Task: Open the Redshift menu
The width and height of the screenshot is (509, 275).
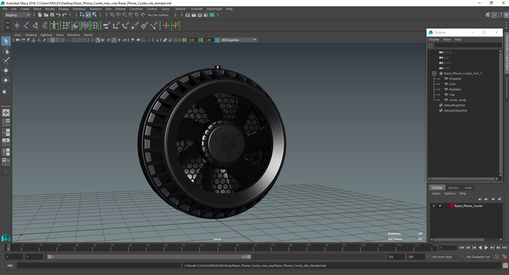Action: 197,9
